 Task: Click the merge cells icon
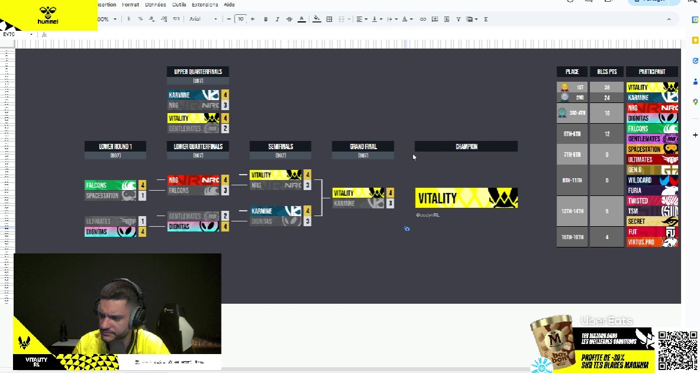[x=341, y=19]
